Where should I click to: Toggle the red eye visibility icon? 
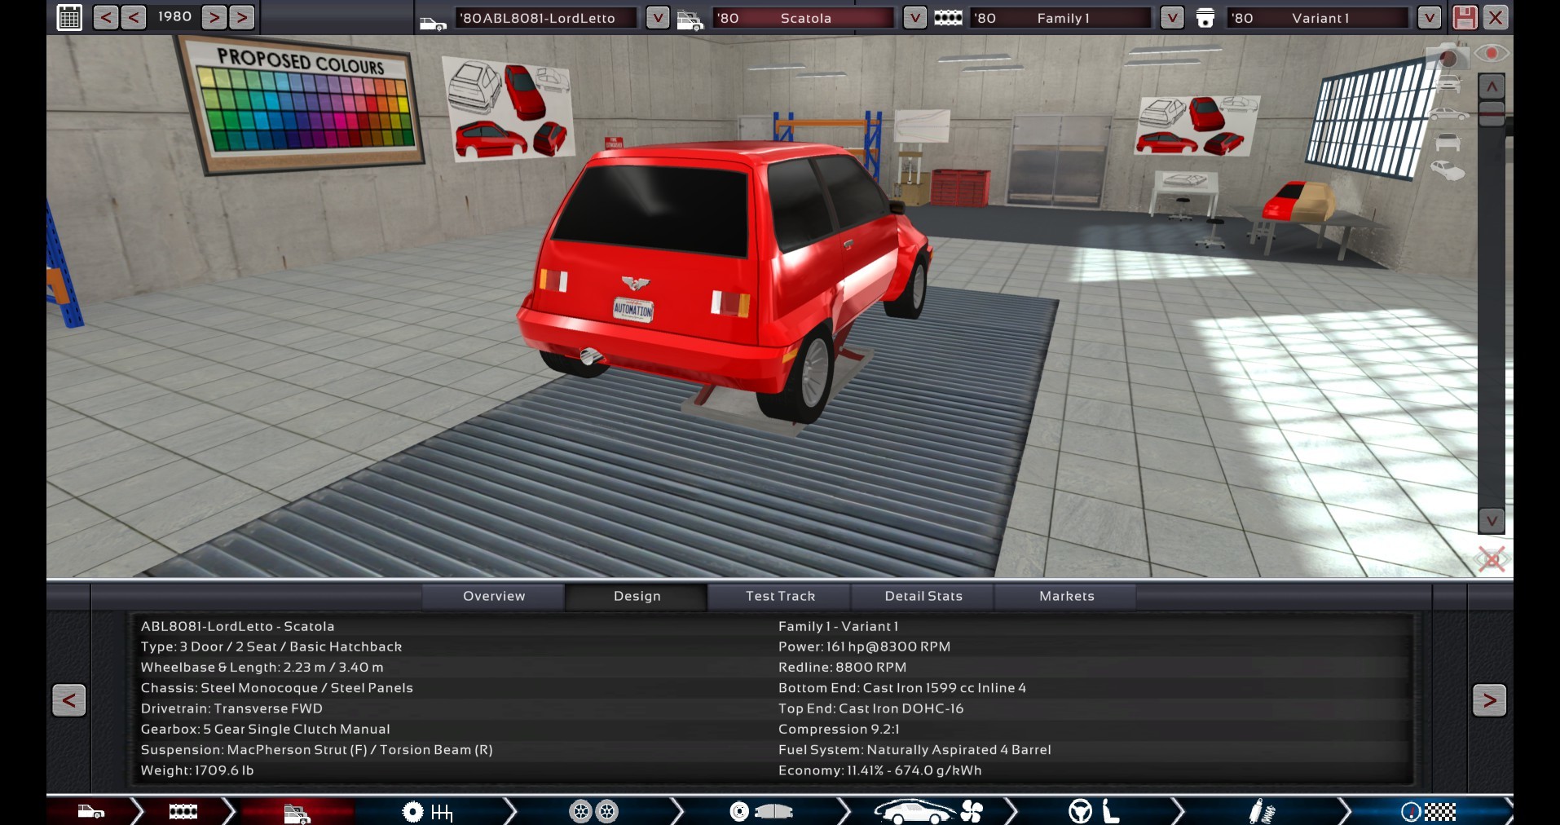(1491, 54)
